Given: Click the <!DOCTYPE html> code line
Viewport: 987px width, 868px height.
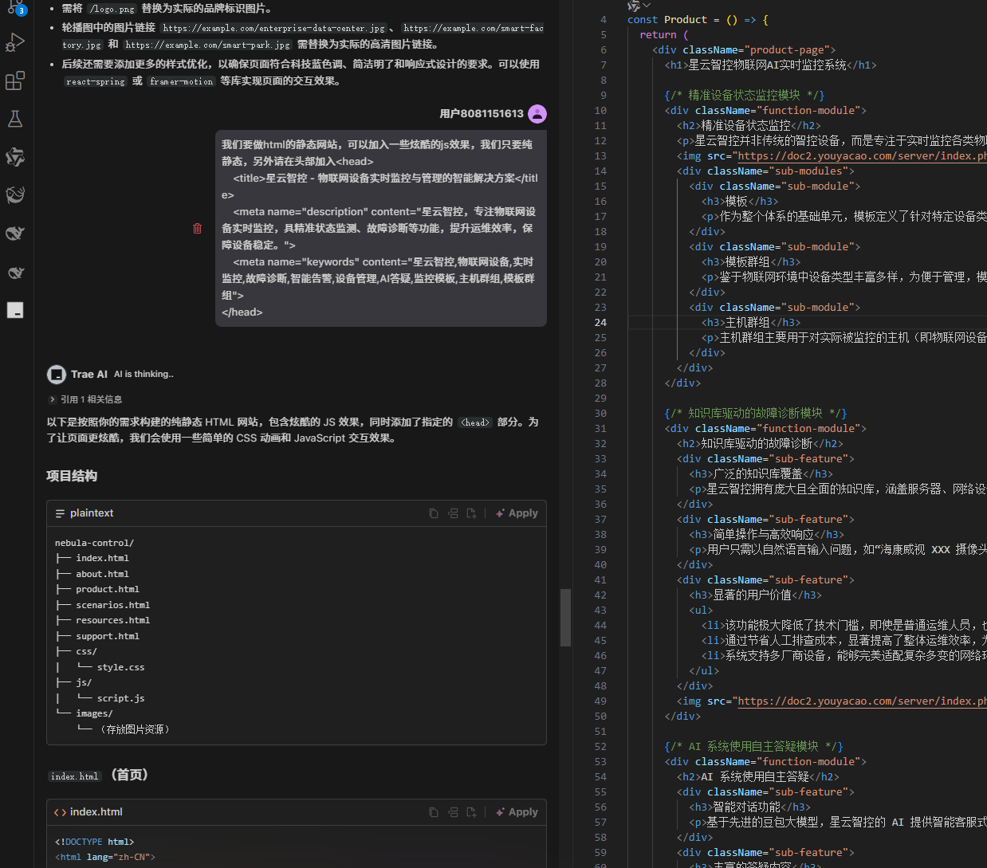Looking at the screenshot, I should pyautogui.click(x=94, y=842).
